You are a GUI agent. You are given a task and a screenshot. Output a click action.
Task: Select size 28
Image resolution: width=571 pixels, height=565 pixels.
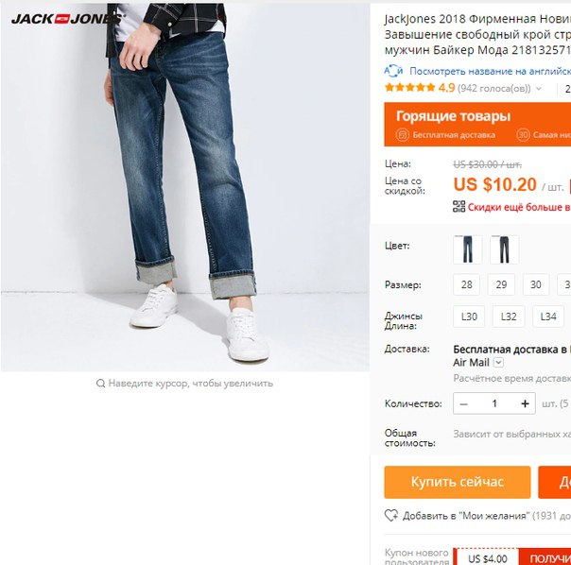tap(466, 284)
